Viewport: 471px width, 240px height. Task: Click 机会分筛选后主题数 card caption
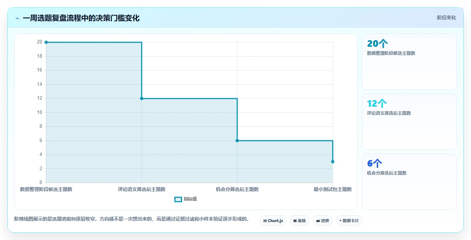click(x=387, y=173)
